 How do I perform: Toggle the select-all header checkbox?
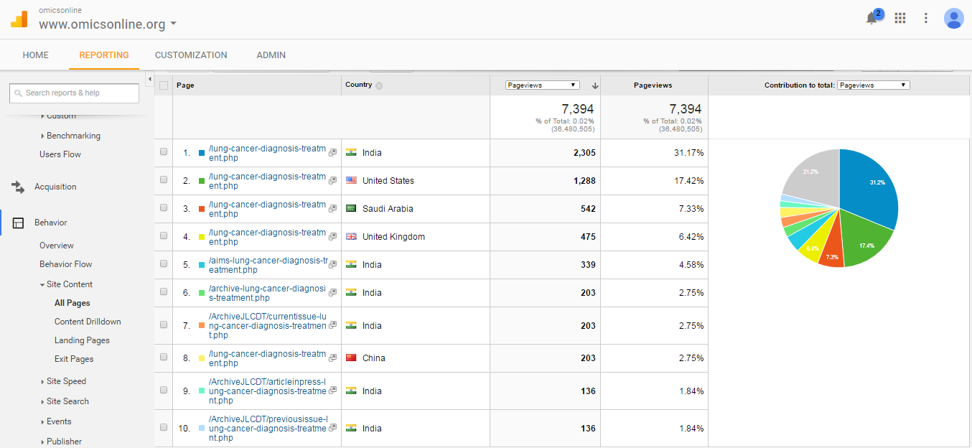164,85
